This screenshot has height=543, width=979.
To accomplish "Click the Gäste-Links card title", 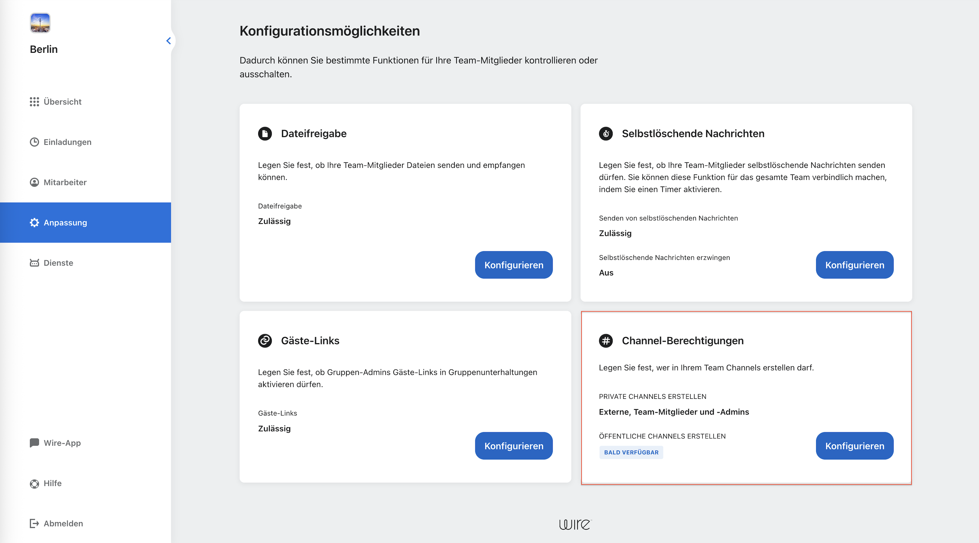I will click(x=310, y=341).
